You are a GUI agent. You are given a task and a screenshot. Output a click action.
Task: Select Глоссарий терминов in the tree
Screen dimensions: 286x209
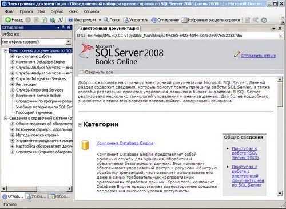(34, 113)
